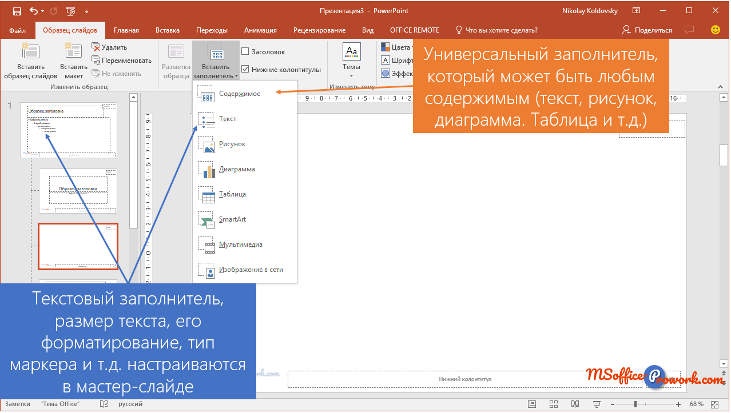Viewport: 731px width, 413px height.
Task: Click the Вставить образец слайдов button
Action: [x=30, y=61]
